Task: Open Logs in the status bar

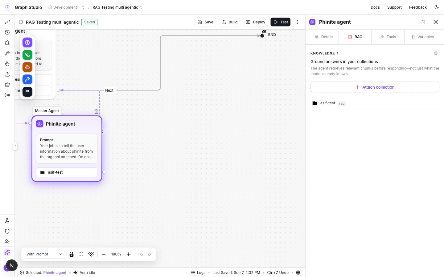Action: coord(198,273)
